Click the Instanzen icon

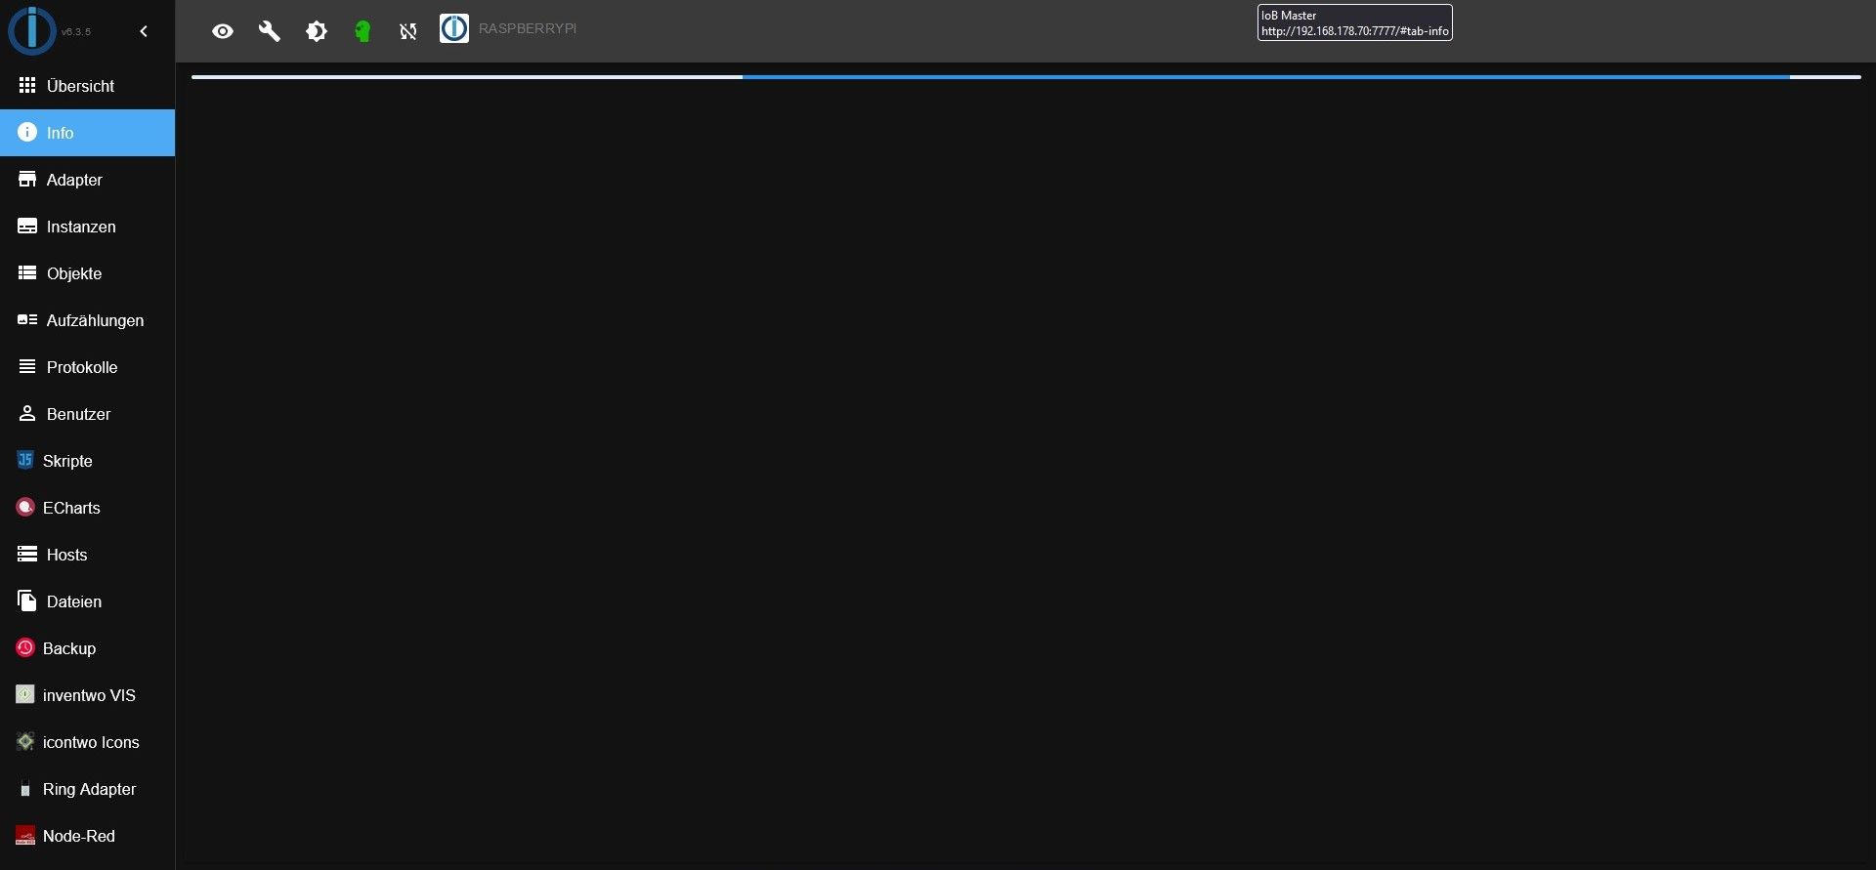pos(27,227)
